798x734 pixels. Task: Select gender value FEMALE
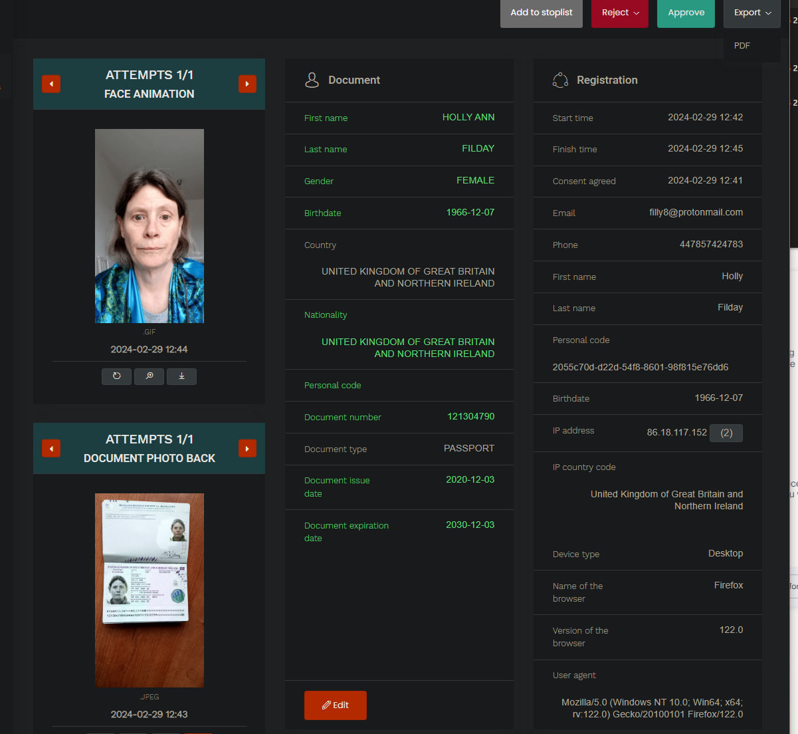476,180
